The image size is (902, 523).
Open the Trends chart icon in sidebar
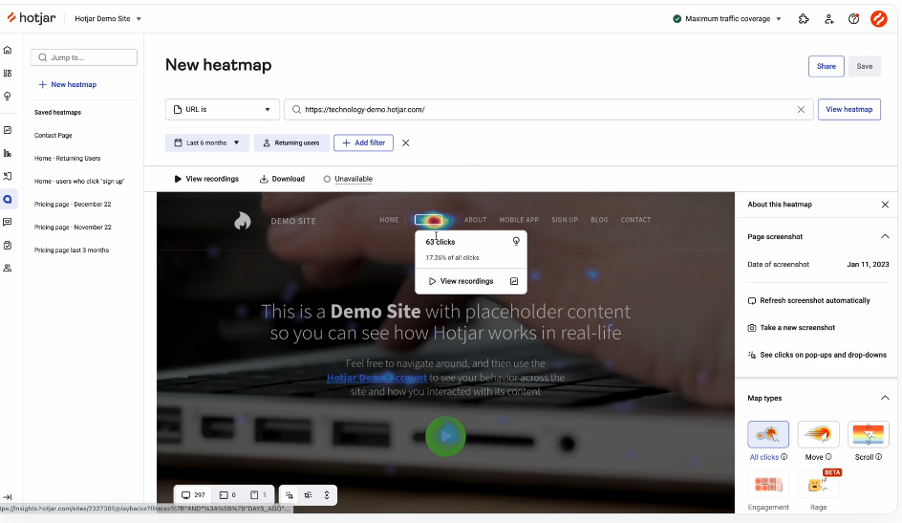(x=8, y=130)
